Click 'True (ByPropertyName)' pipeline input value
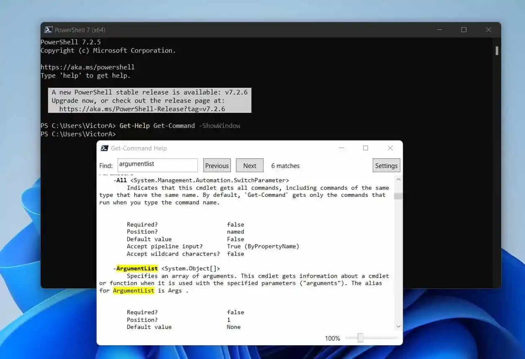525x359 pixels. [263, 246]
